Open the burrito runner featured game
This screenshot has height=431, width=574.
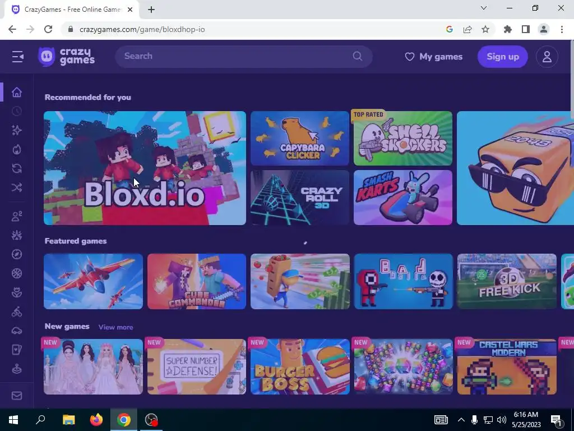click(x=300, y=282)
